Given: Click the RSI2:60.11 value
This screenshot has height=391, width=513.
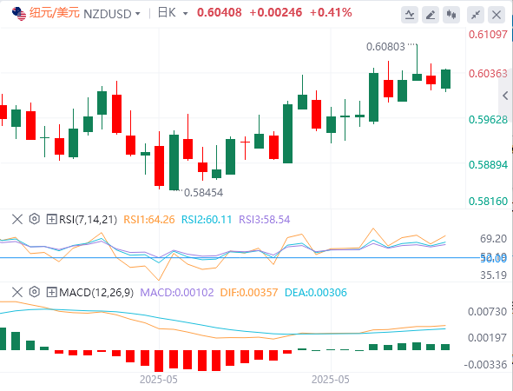Looking at the screenshot, I should (x=207, y=220).
